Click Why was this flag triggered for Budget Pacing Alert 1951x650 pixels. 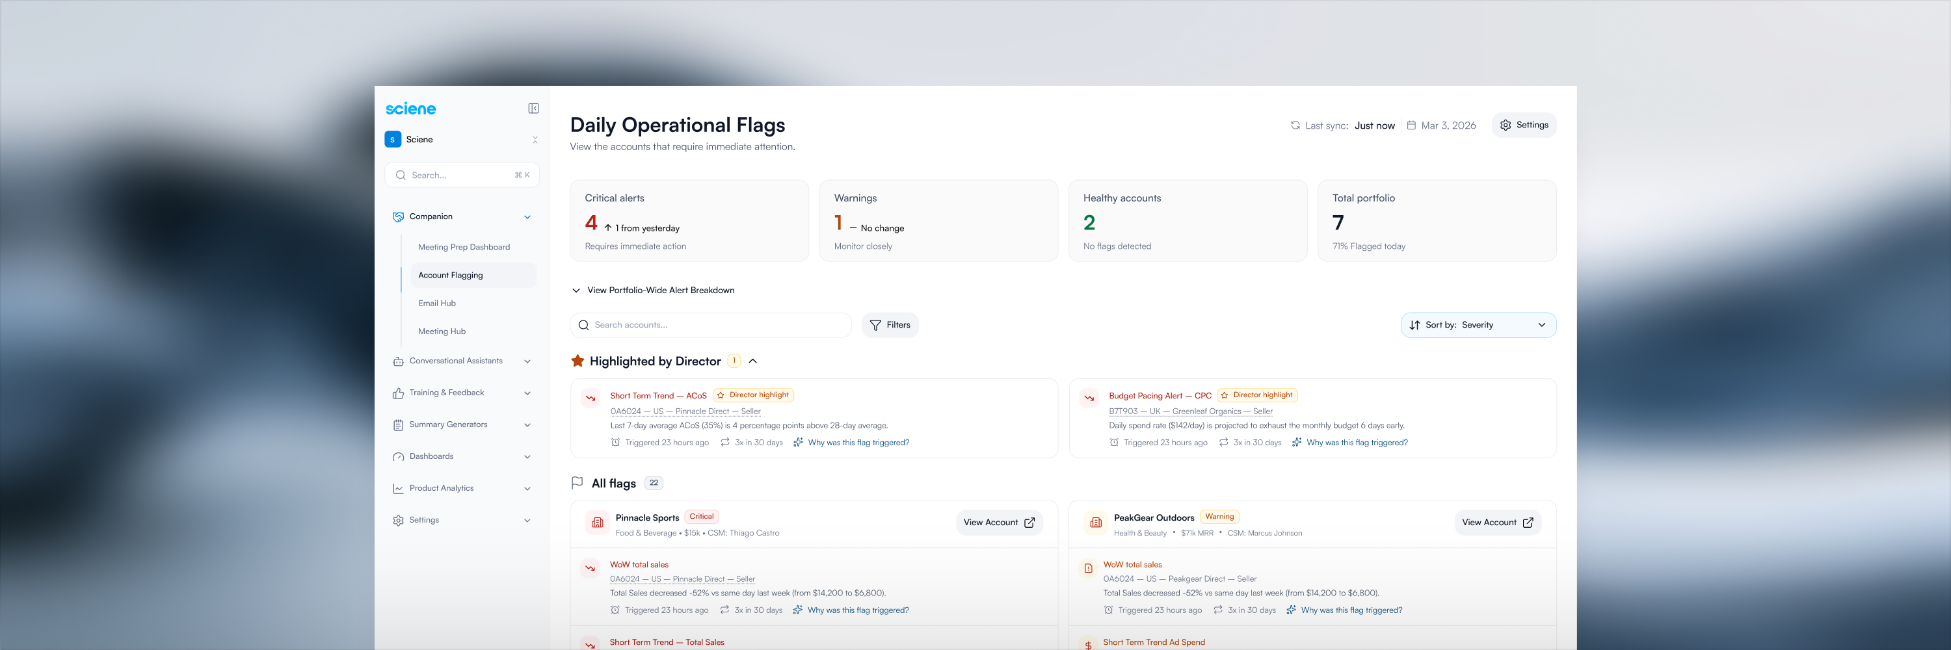pos(1357,443)
